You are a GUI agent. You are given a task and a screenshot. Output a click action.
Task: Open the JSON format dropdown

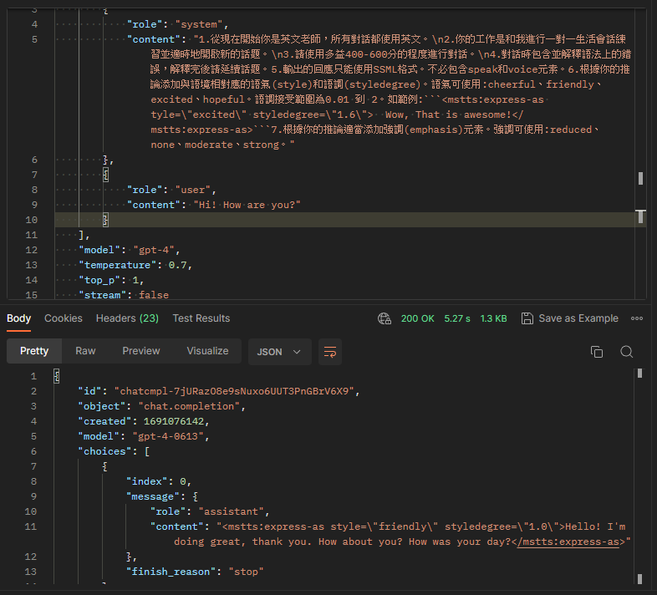279,352
